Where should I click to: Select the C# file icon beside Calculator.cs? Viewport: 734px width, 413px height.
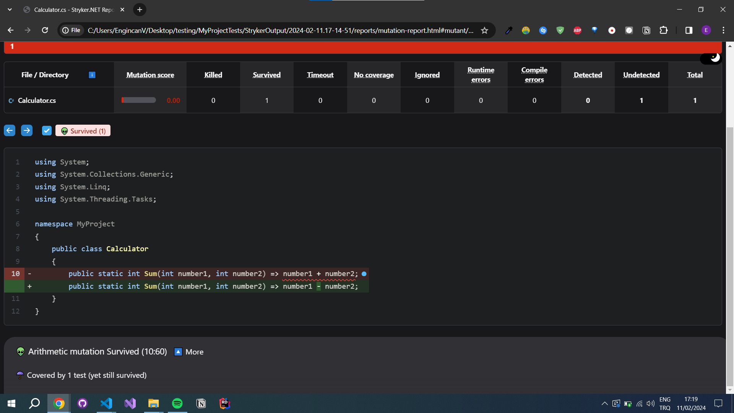(x=10, y=101)
